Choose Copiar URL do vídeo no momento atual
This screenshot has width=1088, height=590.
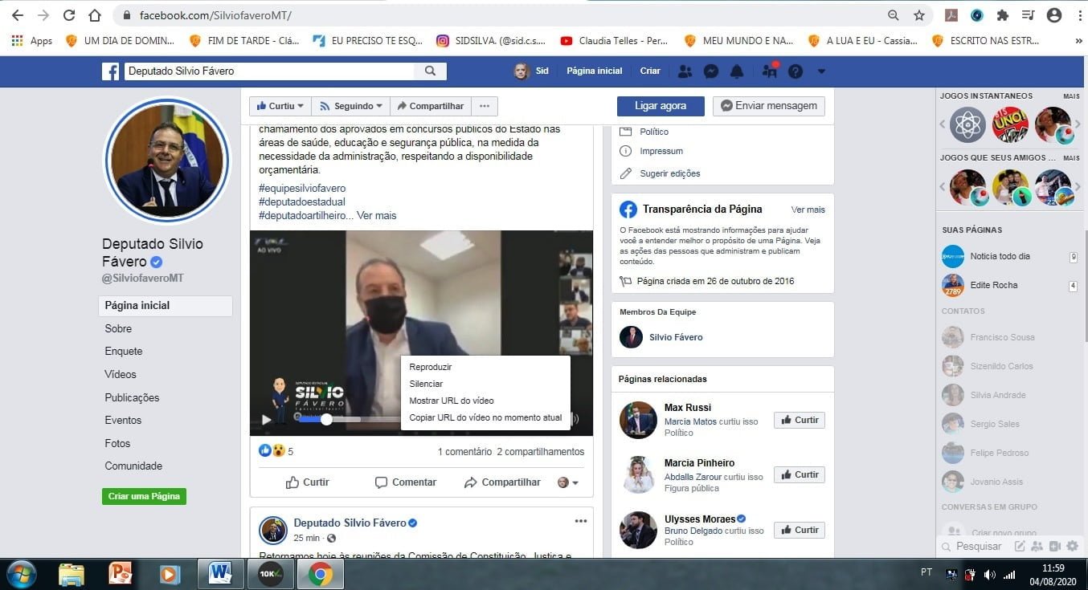click(x=485, y=417)
